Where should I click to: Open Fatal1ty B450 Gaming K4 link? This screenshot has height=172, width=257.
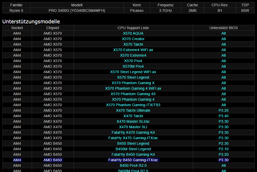(x=133, y=154)
